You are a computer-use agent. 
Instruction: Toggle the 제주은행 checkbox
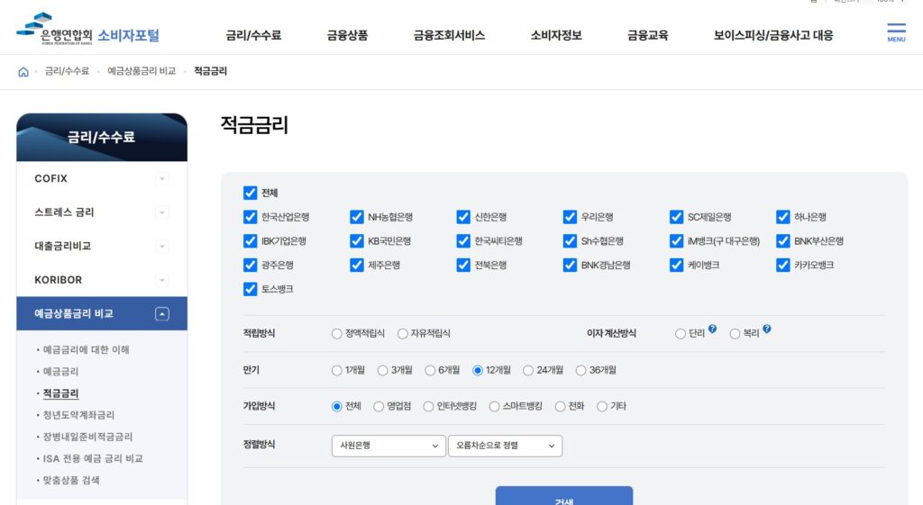point(357,266)
